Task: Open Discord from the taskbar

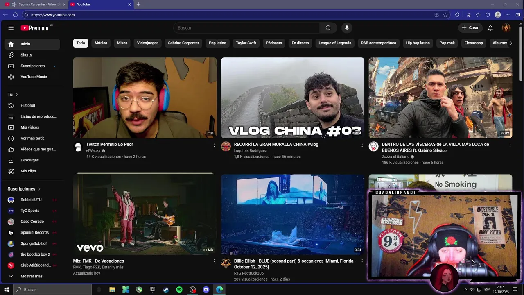Action: [x=206, y=290]
